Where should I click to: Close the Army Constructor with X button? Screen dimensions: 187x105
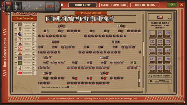point(182,5)
